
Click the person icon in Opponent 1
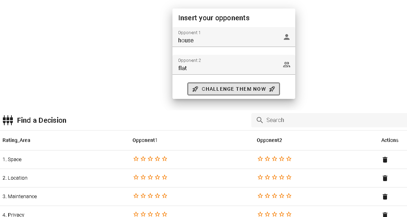(287, 37)
